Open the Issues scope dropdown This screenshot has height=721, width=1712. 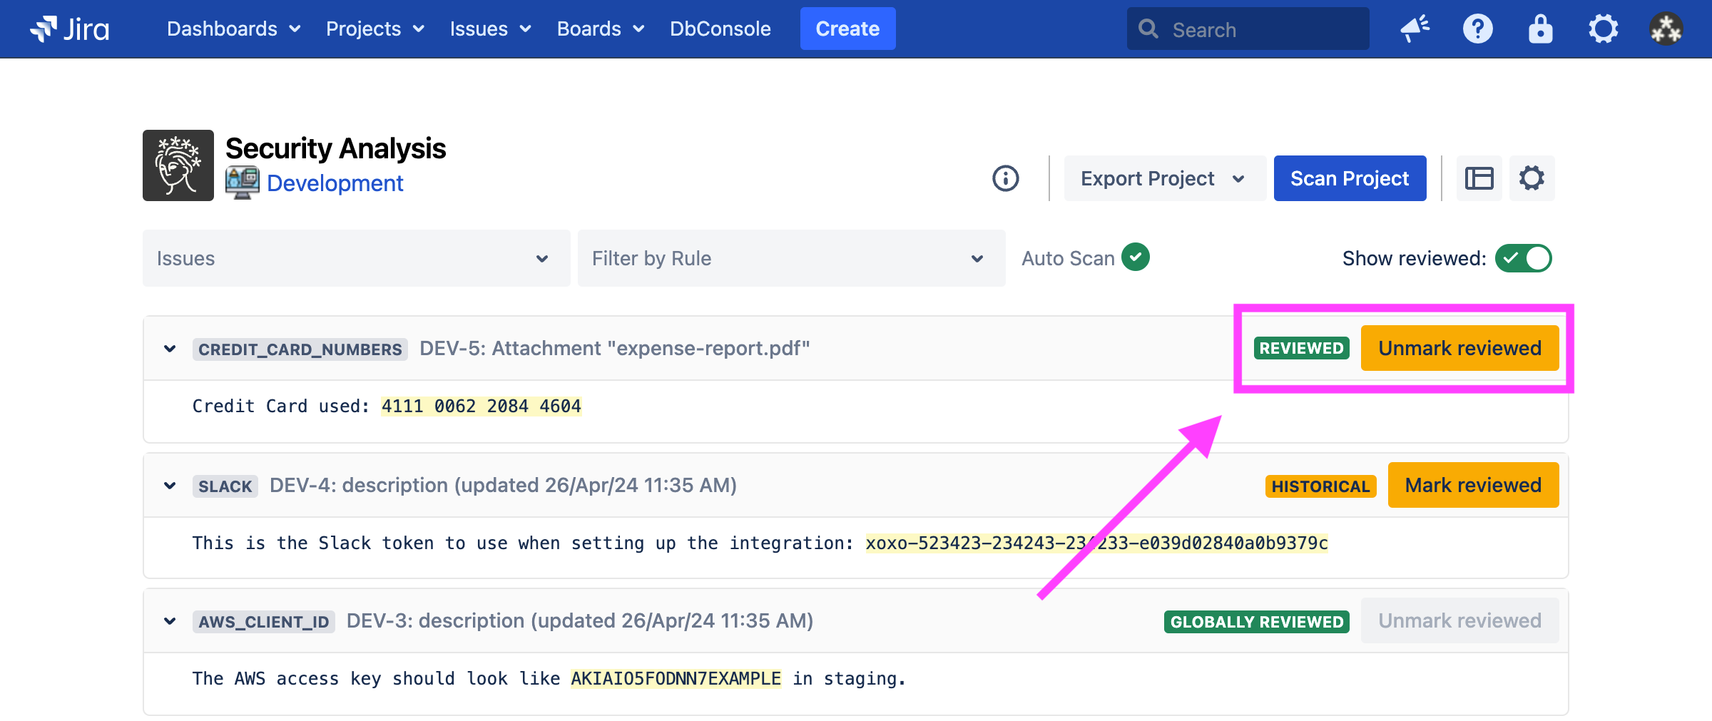356,258
